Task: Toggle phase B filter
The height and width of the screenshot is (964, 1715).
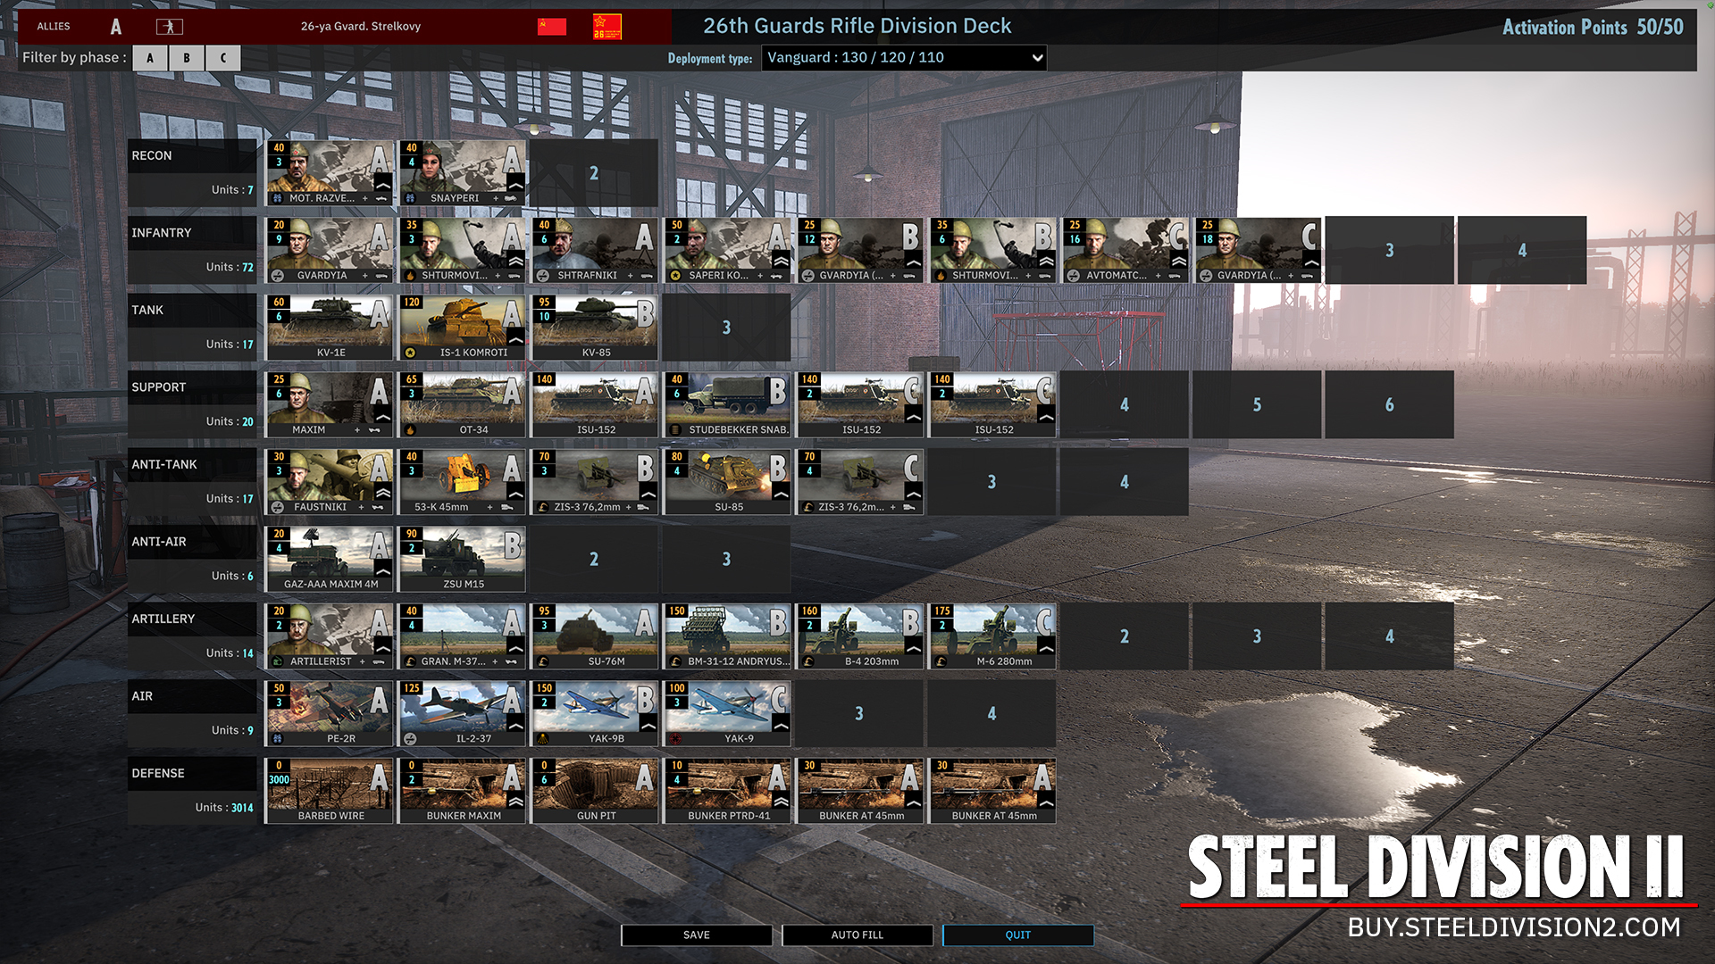Action: click(187, 58)
